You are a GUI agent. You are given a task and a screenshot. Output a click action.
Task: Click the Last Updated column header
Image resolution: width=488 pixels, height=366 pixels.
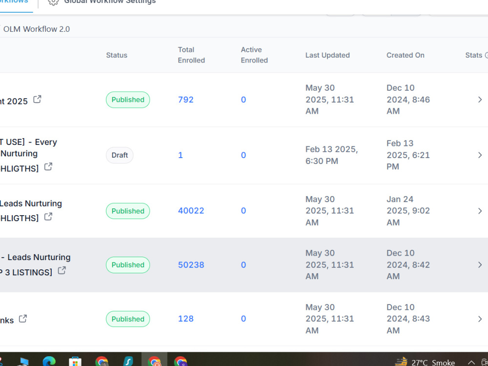327,55
